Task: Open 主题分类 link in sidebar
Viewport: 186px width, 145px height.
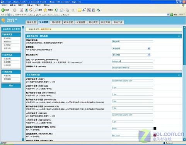Action: click(x=7, y=48)
